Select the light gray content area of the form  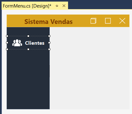coord(90,68)
